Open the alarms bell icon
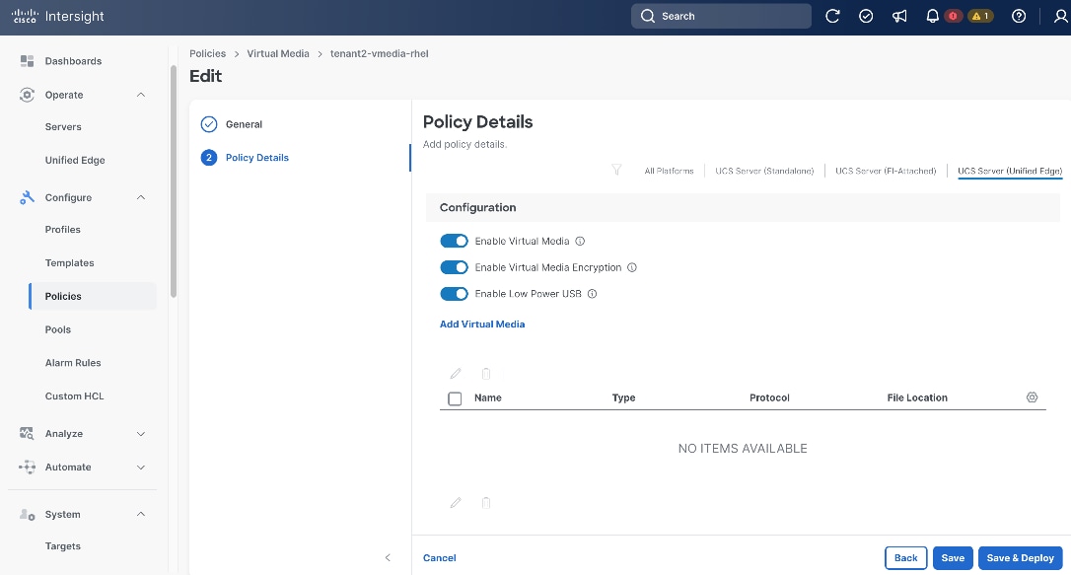Viewport: 1071px width, 575px height. pos(932,16)
